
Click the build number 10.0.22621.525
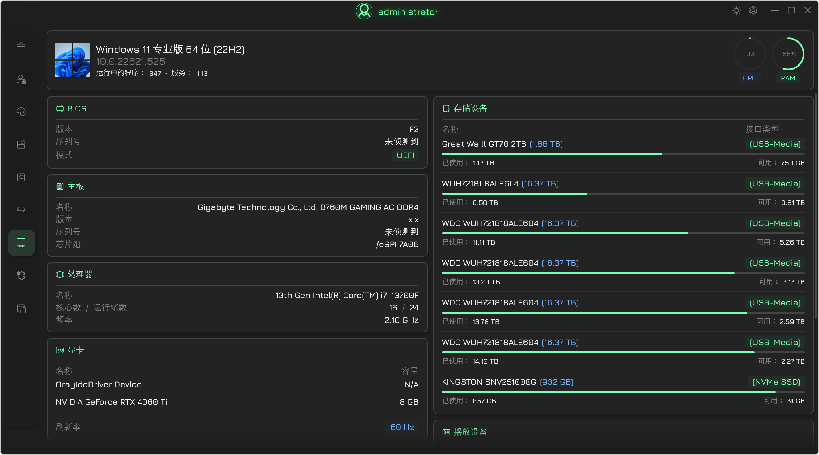point(130,62)
